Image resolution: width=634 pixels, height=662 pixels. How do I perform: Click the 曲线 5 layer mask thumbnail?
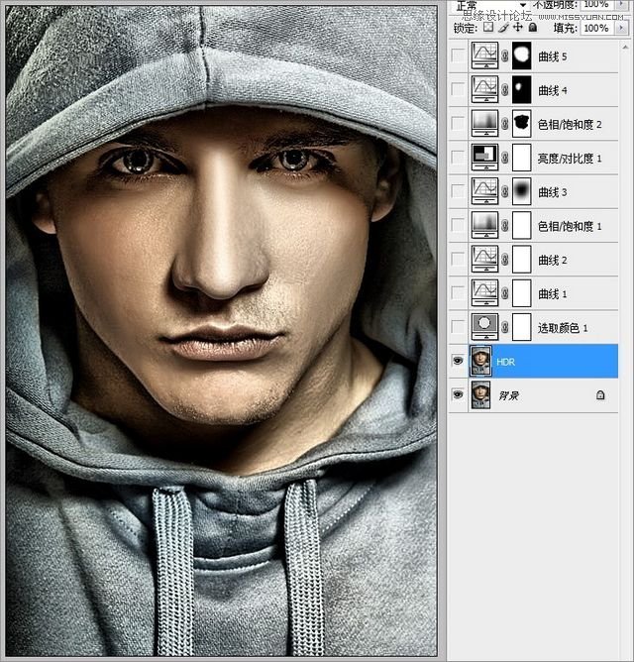522,56
